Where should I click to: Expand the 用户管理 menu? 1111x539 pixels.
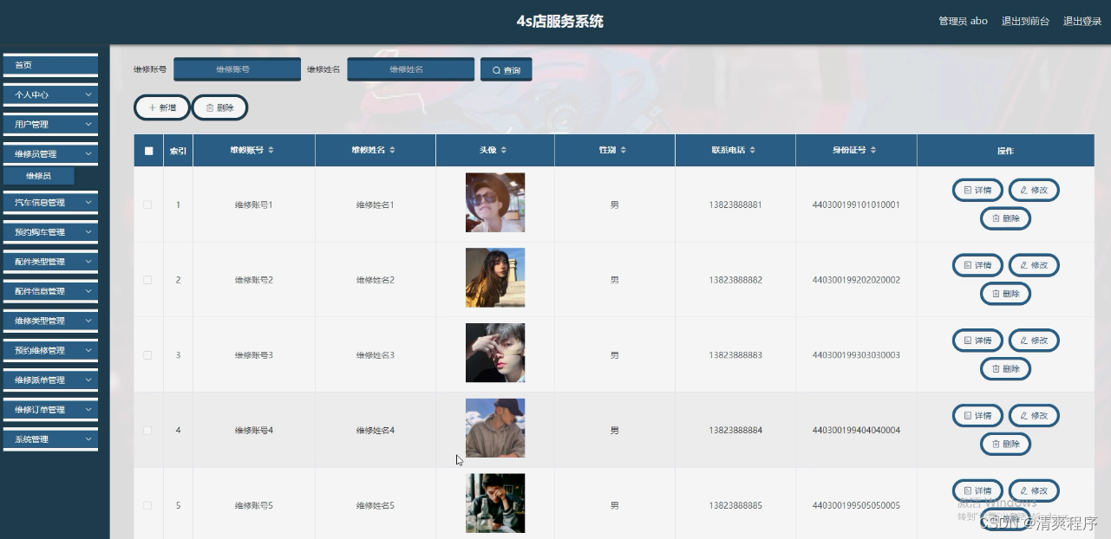49,124
